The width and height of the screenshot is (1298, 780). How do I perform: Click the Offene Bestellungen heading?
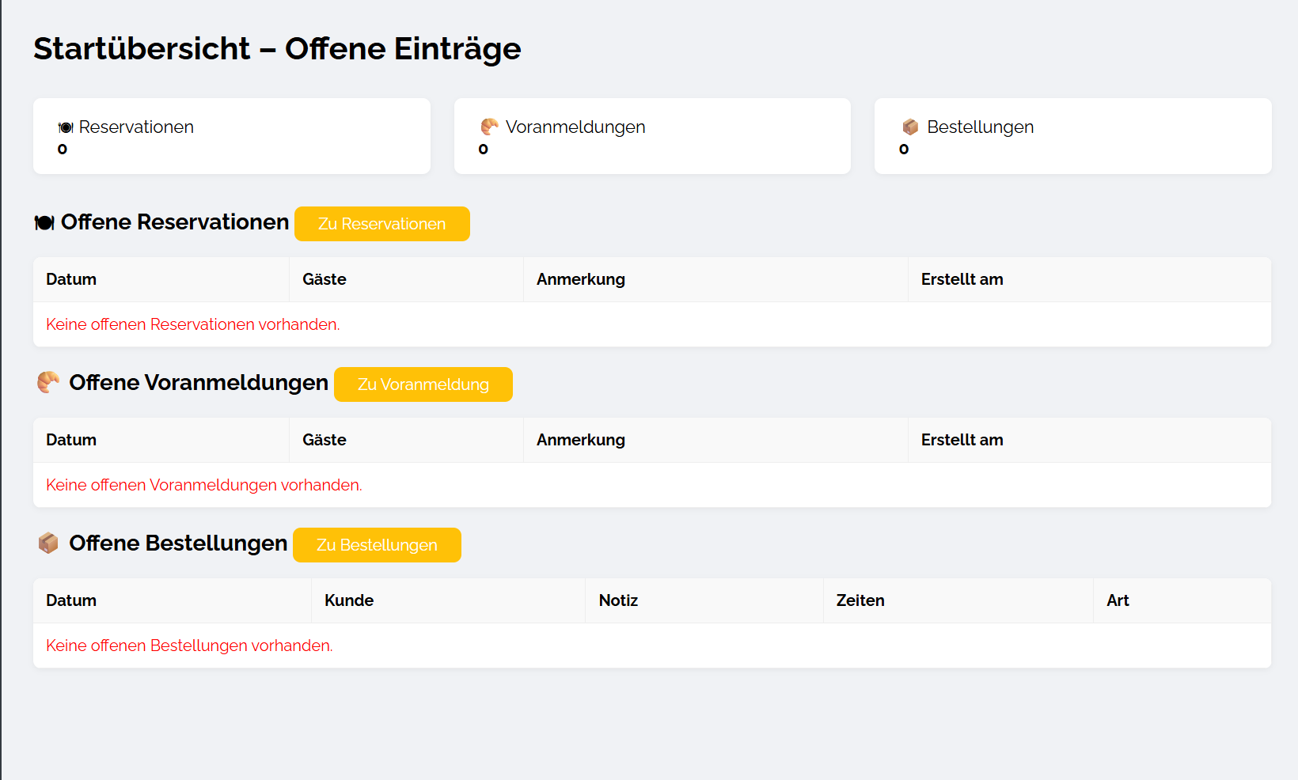[x=178, y=543]
